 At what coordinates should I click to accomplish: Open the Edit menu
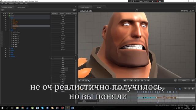tap(6, 4)
